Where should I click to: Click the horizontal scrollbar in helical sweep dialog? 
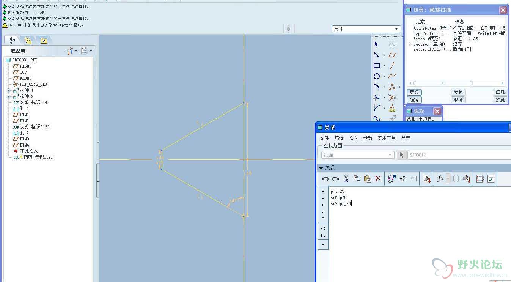443,83
